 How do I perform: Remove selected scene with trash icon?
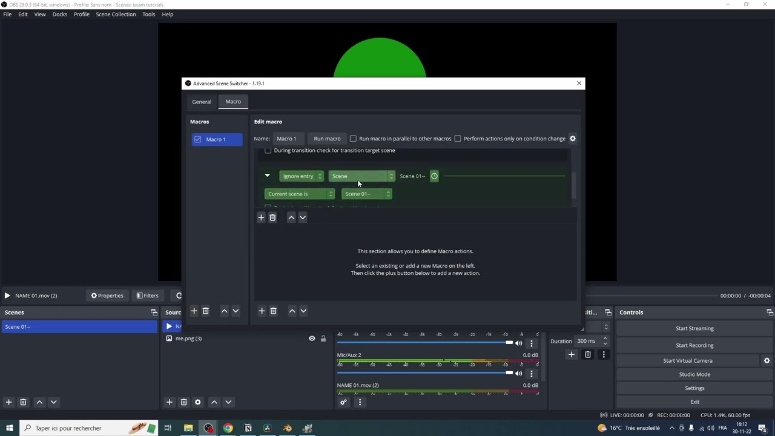click(x=23, y=402)
